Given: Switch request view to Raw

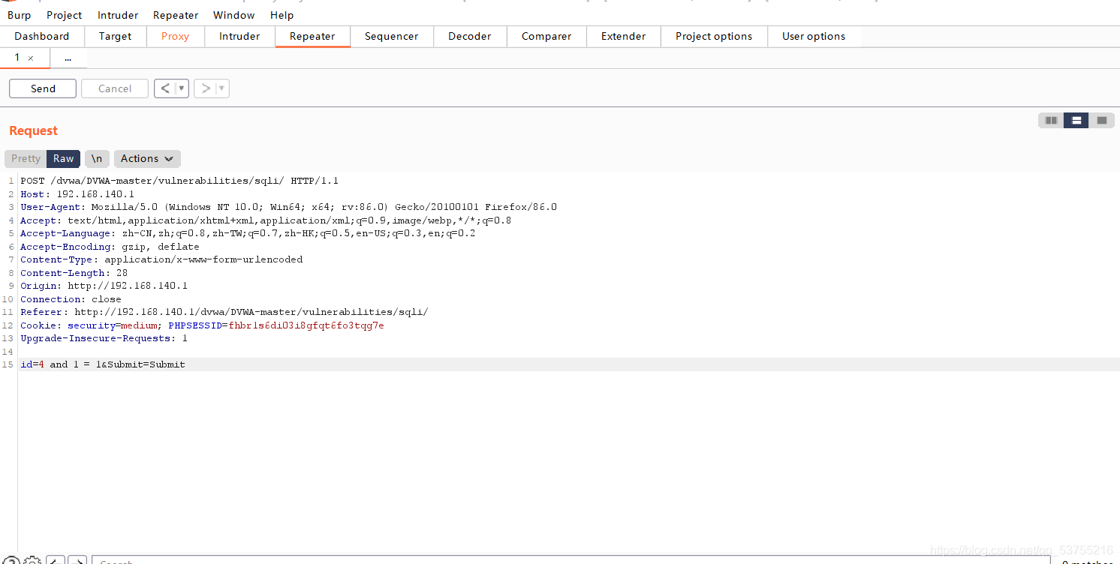Looking at the screenshot, I should [64, 158].
